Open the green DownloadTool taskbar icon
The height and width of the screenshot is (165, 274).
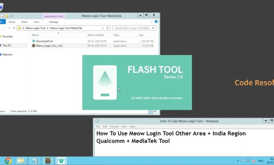coord(61,161)
